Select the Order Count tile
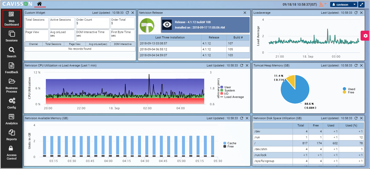 pyautogui.click(x=92, y=23)
